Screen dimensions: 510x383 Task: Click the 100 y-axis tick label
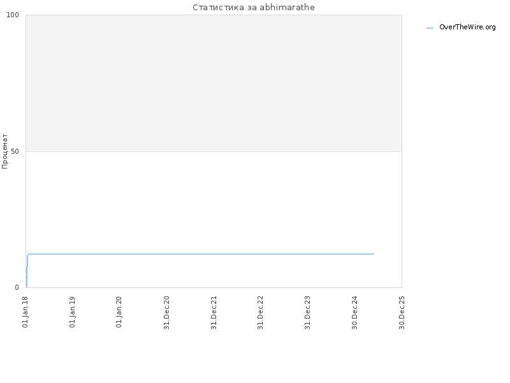[13, 15]
